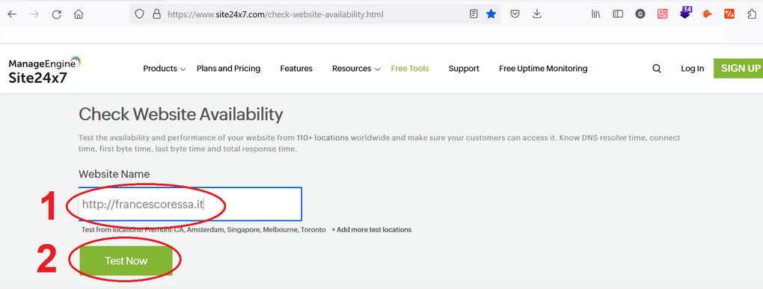Open the Free Tools menu item

[410, 69]
